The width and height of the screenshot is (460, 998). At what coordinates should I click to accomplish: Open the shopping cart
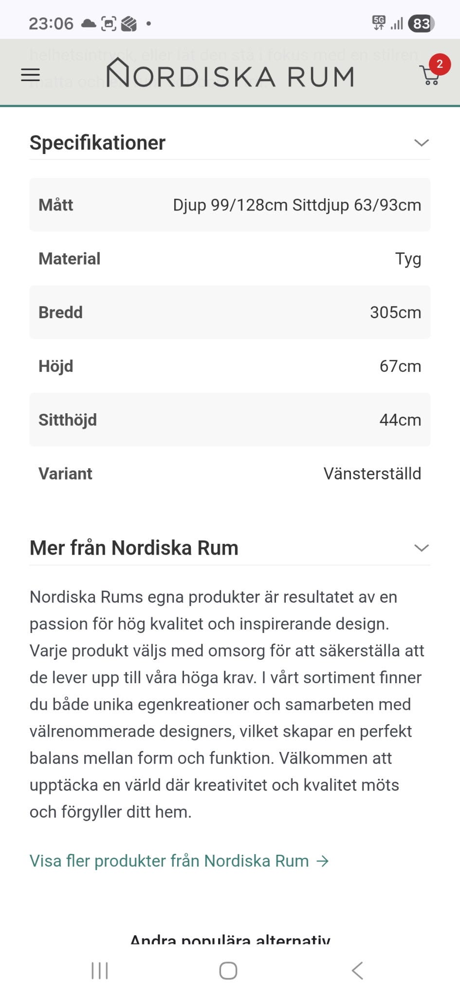coord(429,77)
